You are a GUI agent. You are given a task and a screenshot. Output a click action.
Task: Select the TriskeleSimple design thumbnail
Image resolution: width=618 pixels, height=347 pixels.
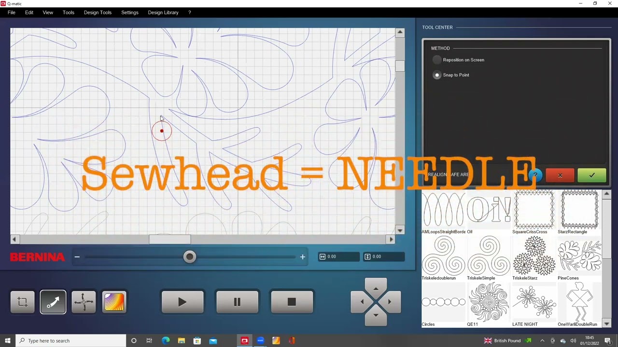pos(489,256)
